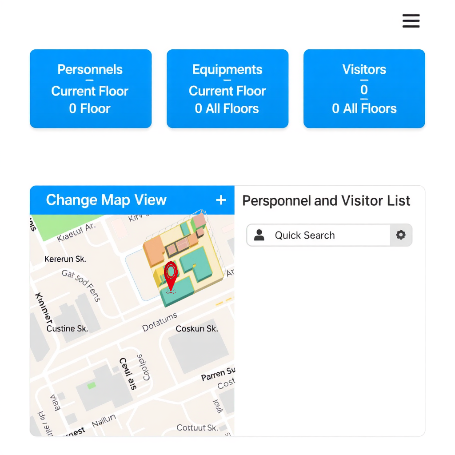This screenshot has width=455, height=455.
Task: Open the hamburger menu
Action: (411, 21)
